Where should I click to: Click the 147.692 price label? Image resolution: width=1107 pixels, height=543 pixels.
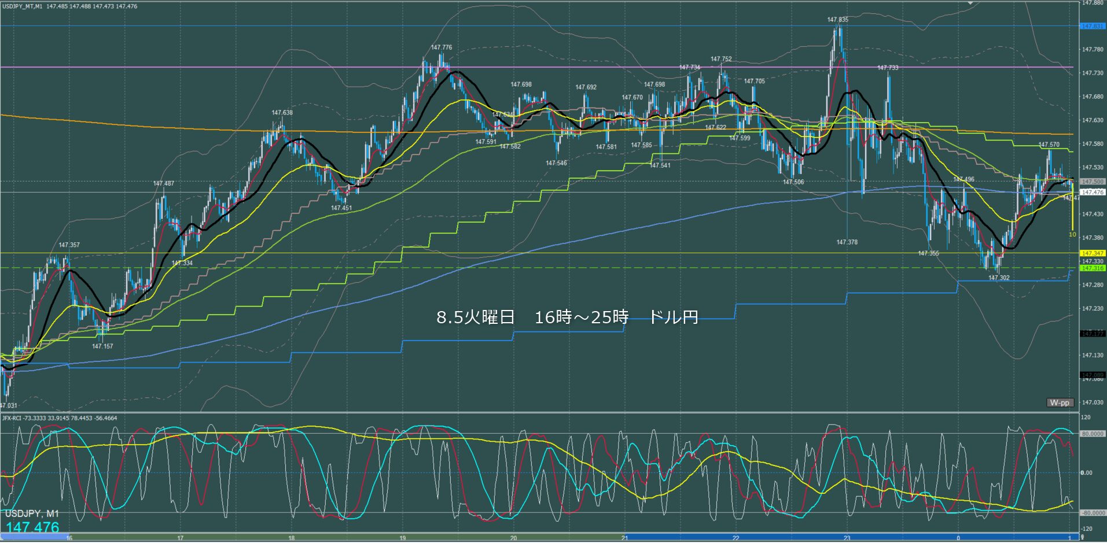[x=586, y=87]
